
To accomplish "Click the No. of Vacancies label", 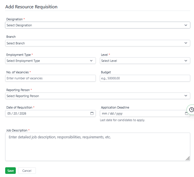I will point(18,72).
